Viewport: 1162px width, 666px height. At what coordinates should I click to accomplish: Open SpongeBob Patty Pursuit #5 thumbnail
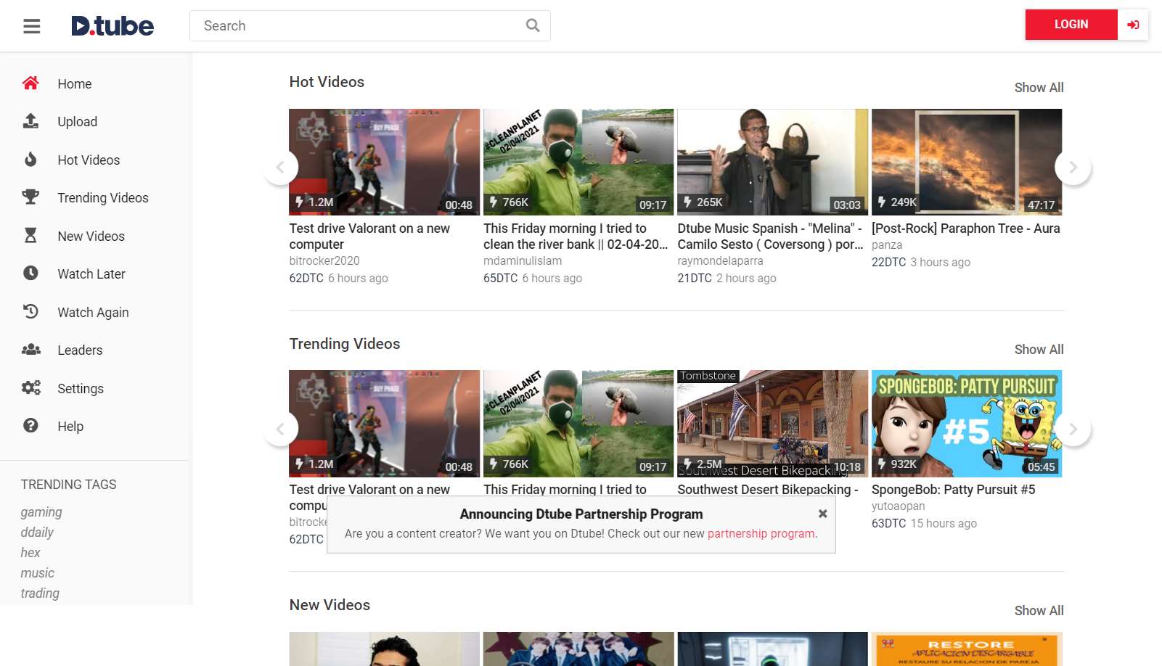967,424
